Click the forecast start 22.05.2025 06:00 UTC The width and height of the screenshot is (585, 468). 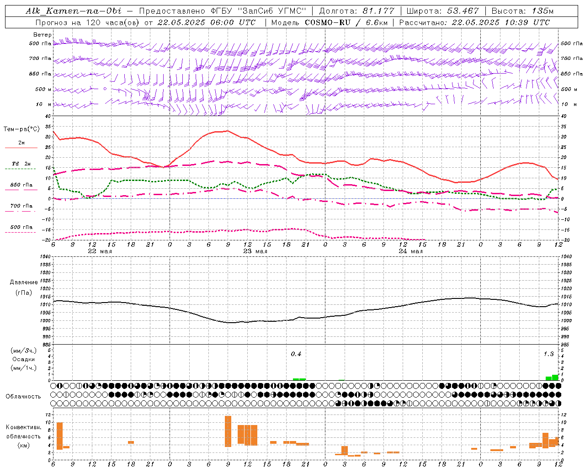206,22
